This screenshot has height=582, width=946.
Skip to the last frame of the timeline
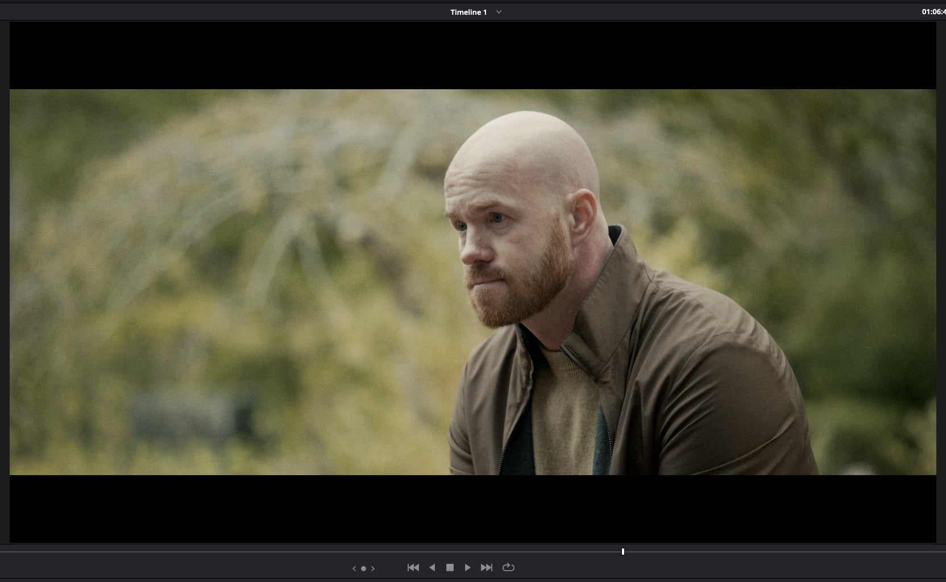click(x=487, y=567)
